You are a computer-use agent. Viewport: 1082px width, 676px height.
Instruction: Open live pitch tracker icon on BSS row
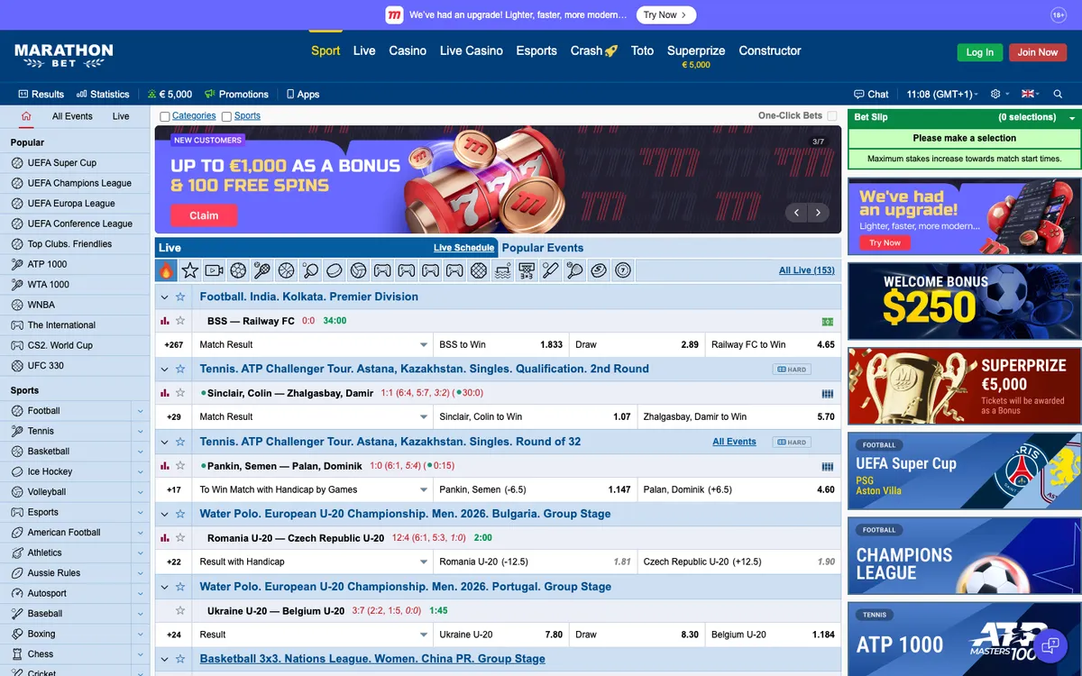point(828,322)
